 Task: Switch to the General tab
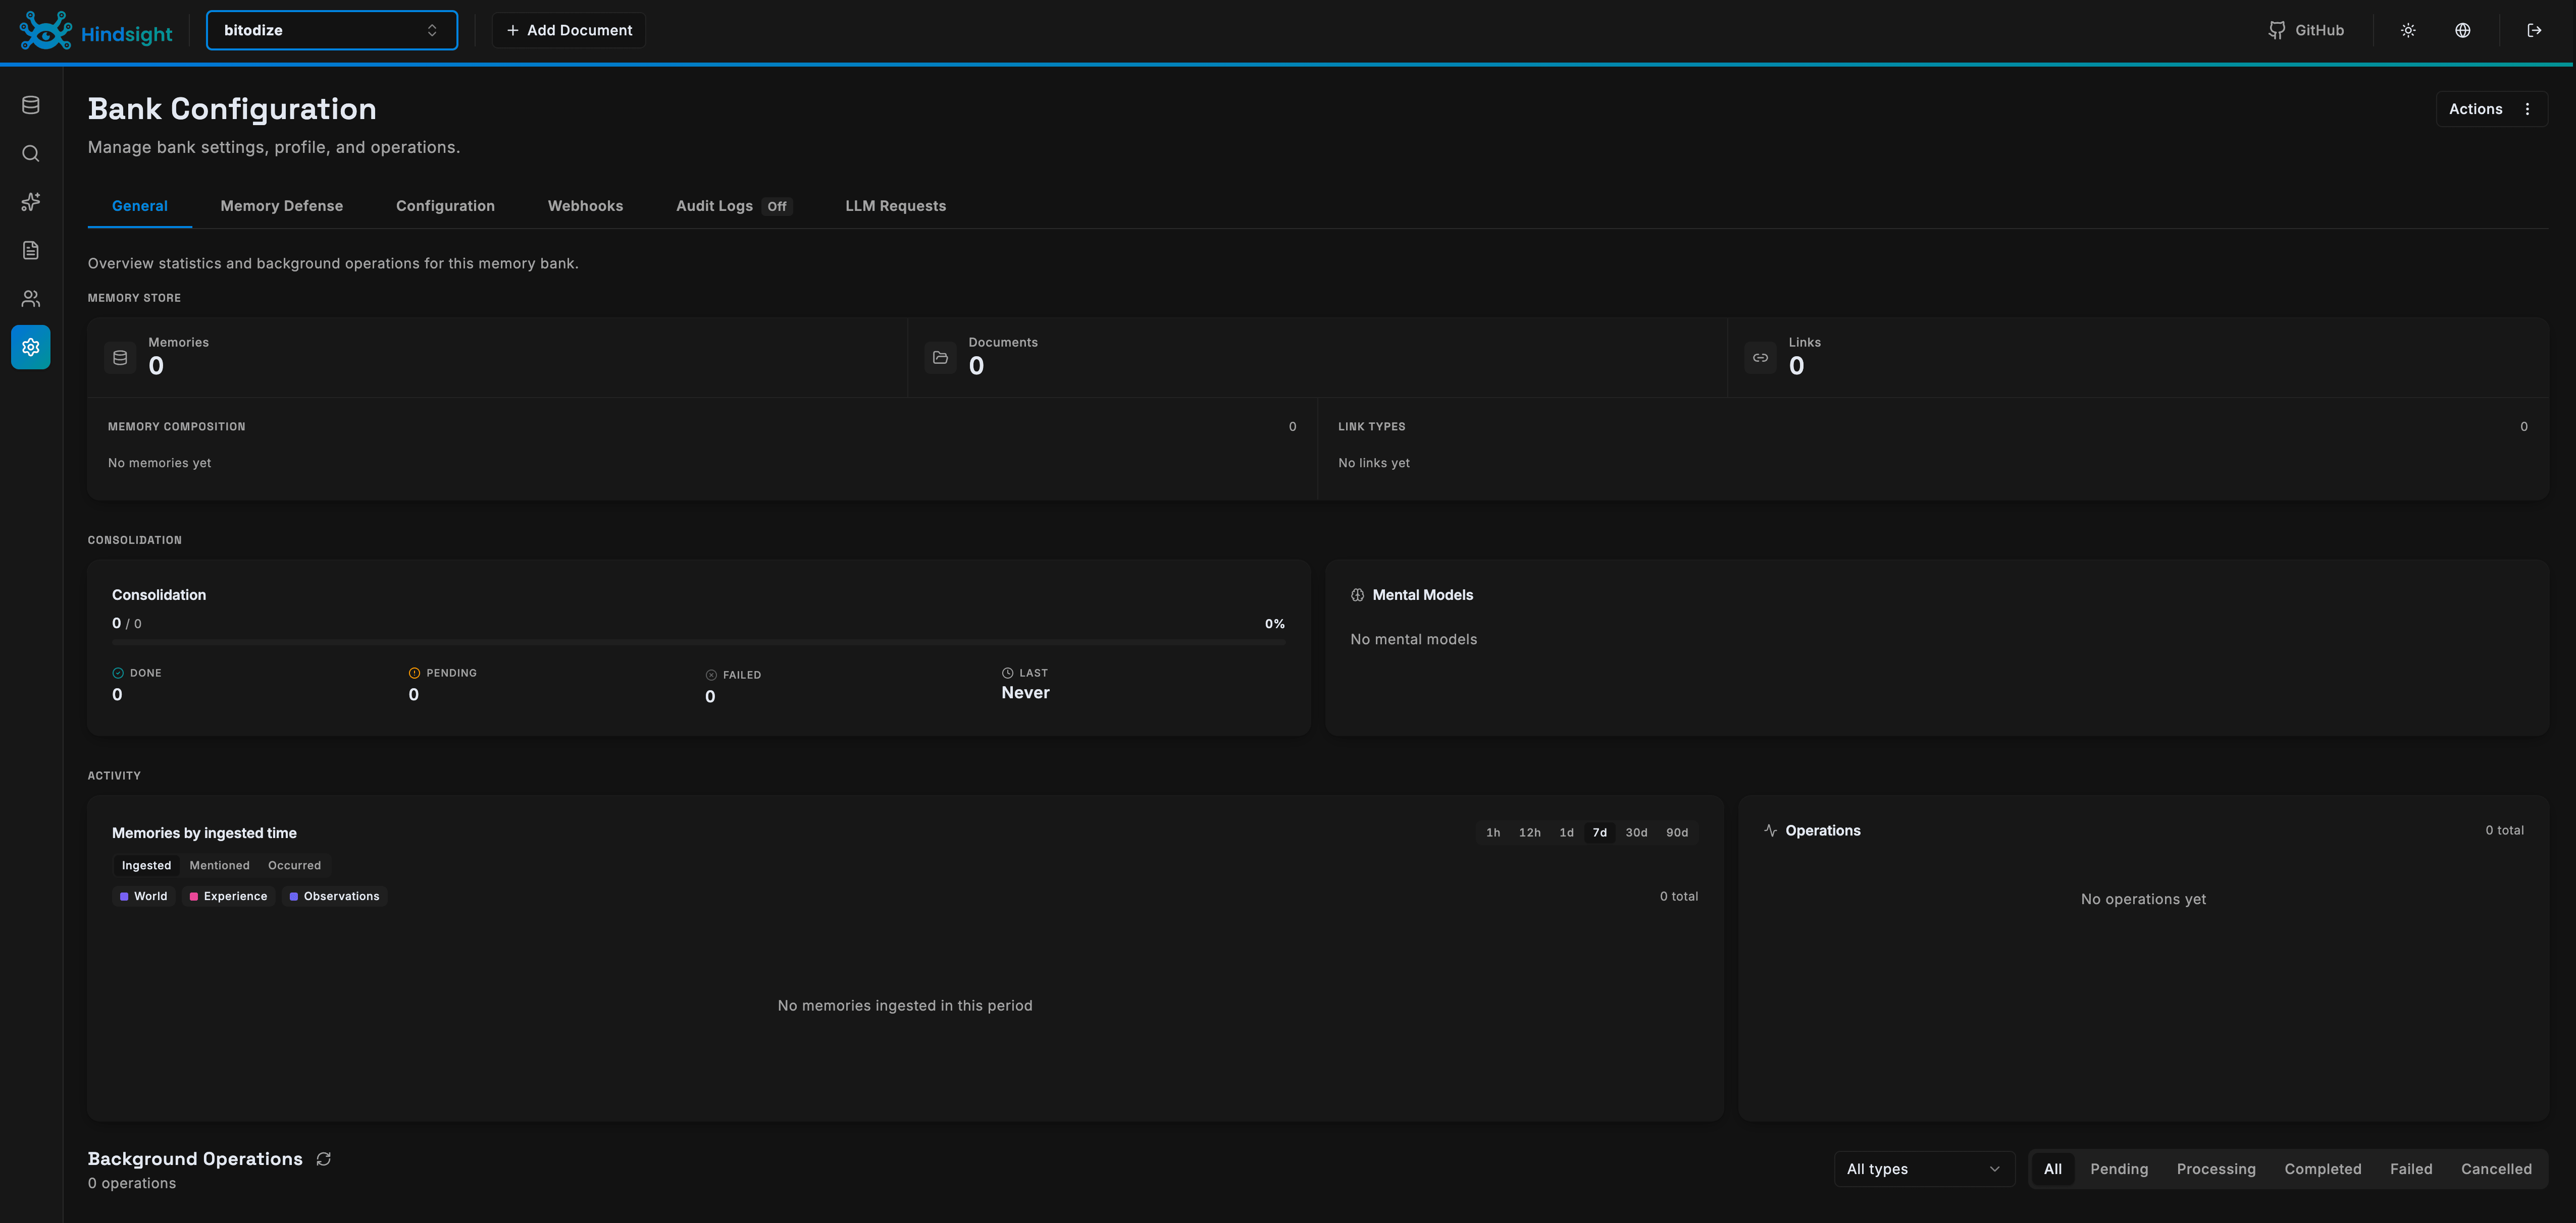140,206
